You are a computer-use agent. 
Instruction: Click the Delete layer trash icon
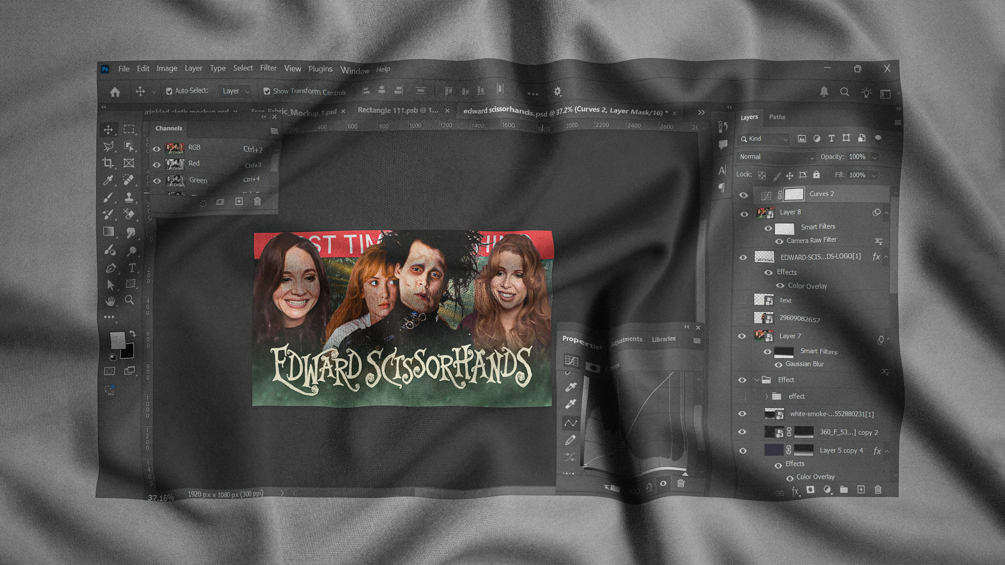(878, 489)
